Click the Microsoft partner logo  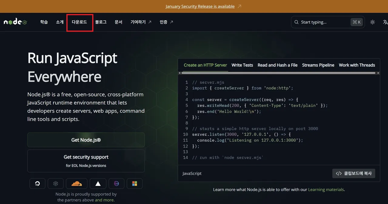pos(135,183)
